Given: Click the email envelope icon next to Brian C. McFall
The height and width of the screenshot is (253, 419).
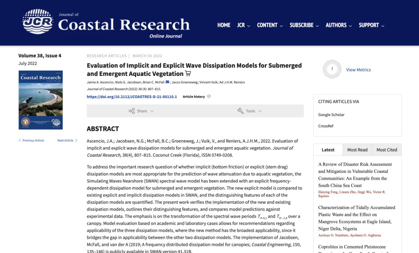Looking at the screenshot, I should coord(167,82).
